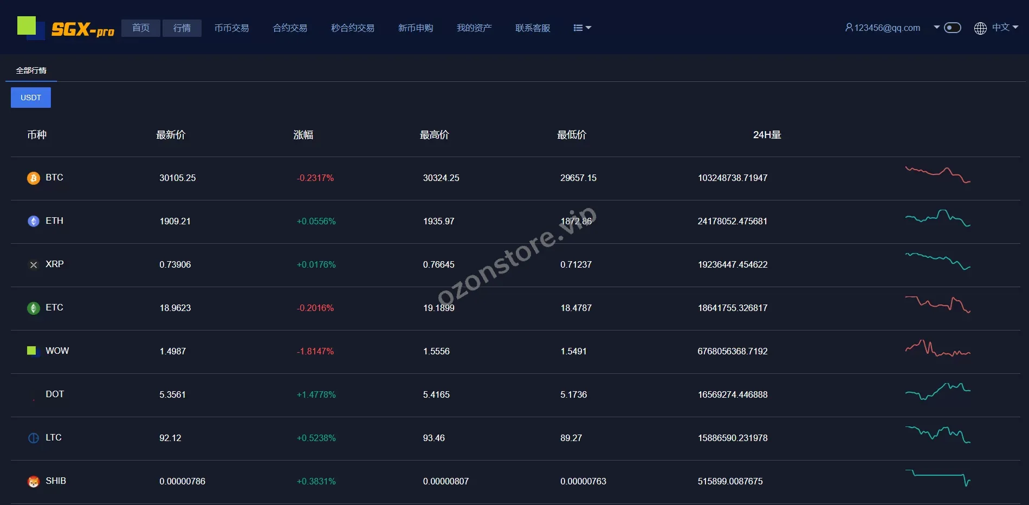This screenshot has width=1029, height=505.
Task: Click the SHIB coin icon
Action: 34,482
